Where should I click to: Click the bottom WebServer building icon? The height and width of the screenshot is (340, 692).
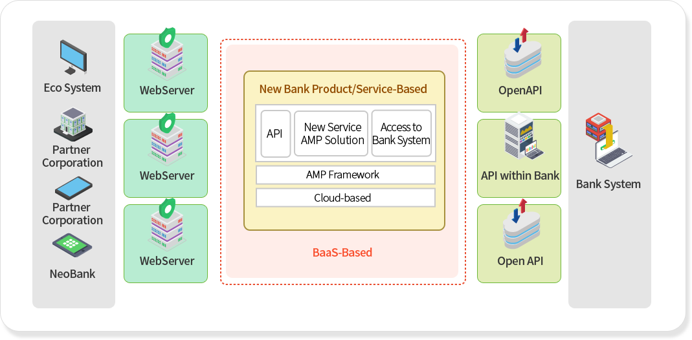click(166, 224)
